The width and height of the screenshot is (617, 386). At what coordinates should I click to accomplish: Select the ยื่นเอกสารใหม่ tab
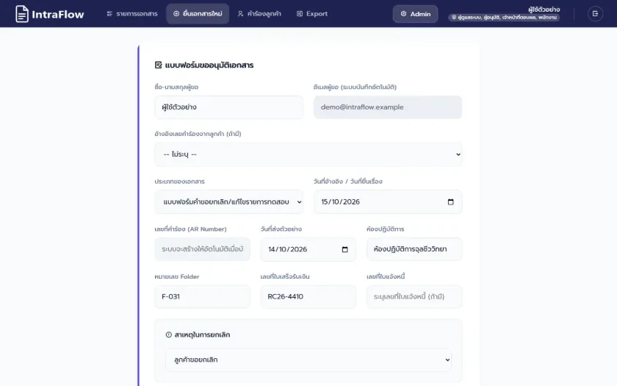click(x=198, y=14)
